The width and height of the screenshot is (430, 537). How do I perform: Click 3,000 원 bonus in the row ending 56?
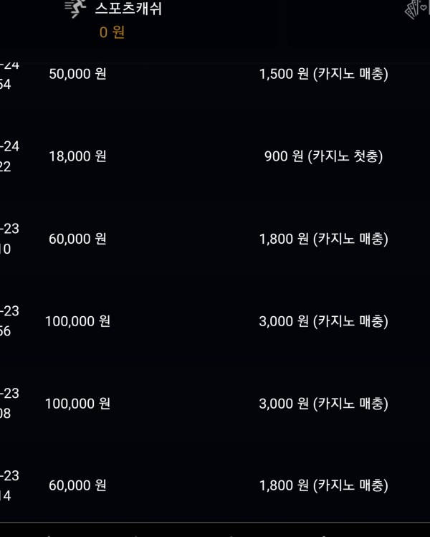(x=323, y=321)
